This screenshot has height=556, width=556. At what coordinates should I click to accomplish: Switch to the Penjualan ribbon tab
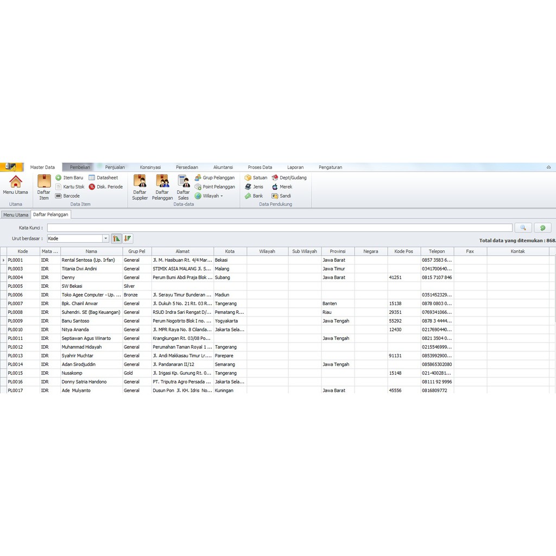coord(115,167)
